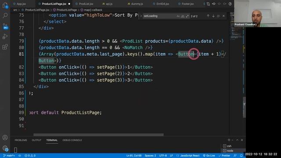
Task: Expand the replace toggle in find widget
Action: pyautogui.click(x=141, y=16)
